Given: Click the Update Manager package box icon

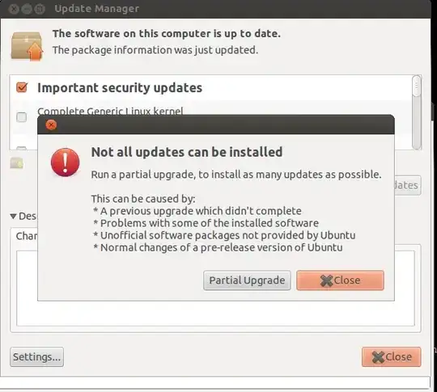Looking at the screenshot, I should coord(27,46).
